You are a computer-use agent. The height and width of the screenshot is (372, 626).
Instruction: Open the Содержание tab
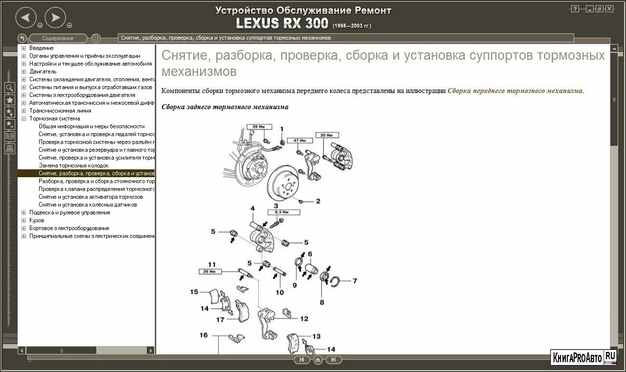click(x=58, y=38)
